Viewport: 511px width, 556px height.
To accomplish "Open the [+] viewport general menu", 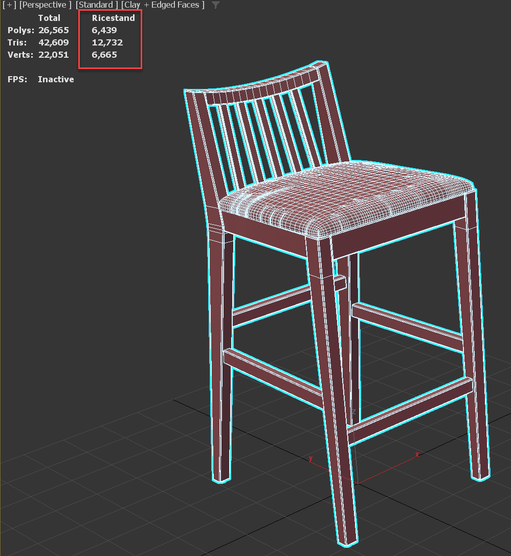I will point(9,5).
